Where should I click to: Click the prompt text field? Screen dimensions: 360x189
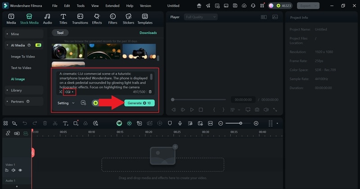(103, 81)
